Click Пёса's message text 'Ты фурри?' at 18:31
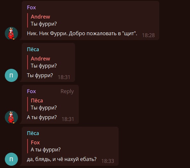 coord(40,76)
